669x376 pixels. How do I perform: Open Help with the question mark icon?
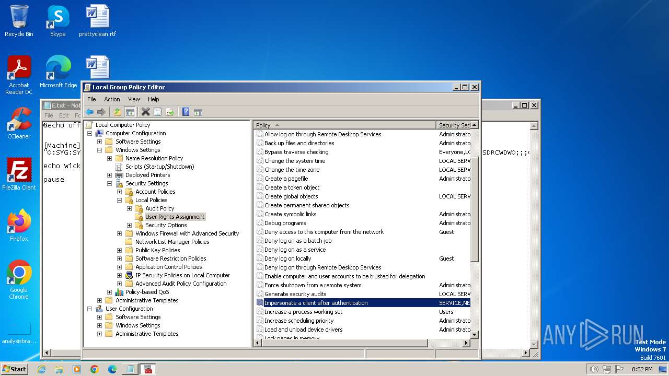point(186,112)
